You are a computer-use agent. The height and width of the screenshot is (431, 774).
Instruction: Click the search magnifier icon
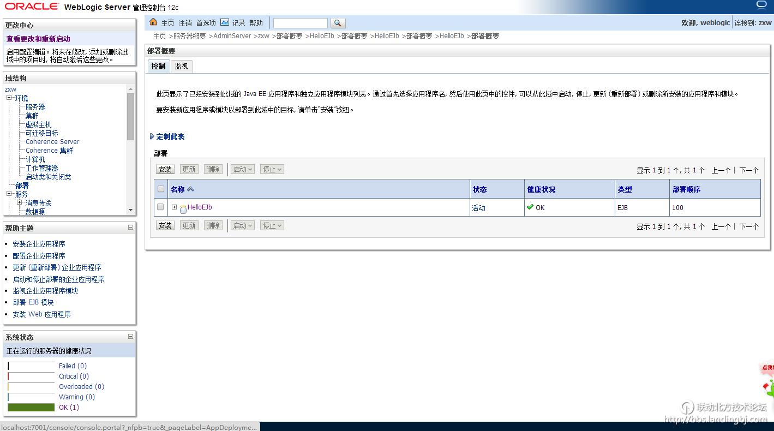pos(337,22)
